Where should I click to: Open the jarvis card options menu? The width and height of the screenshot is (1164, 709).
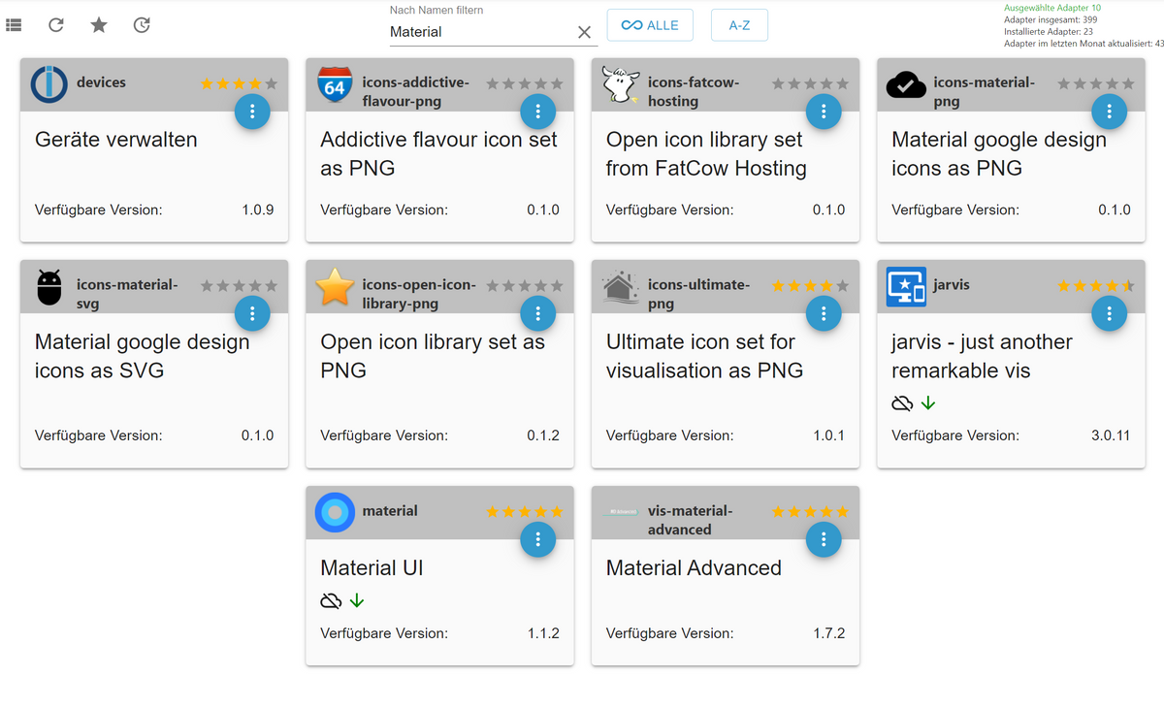[1110, 313]
